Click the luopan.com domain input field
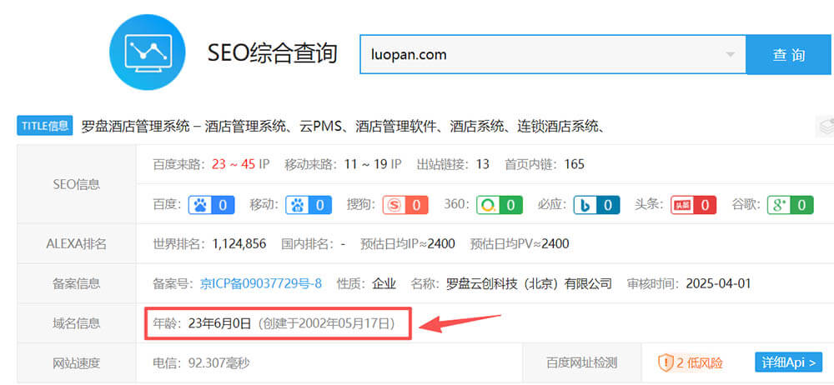The image size is (834, 385). (x=553, y=55)
